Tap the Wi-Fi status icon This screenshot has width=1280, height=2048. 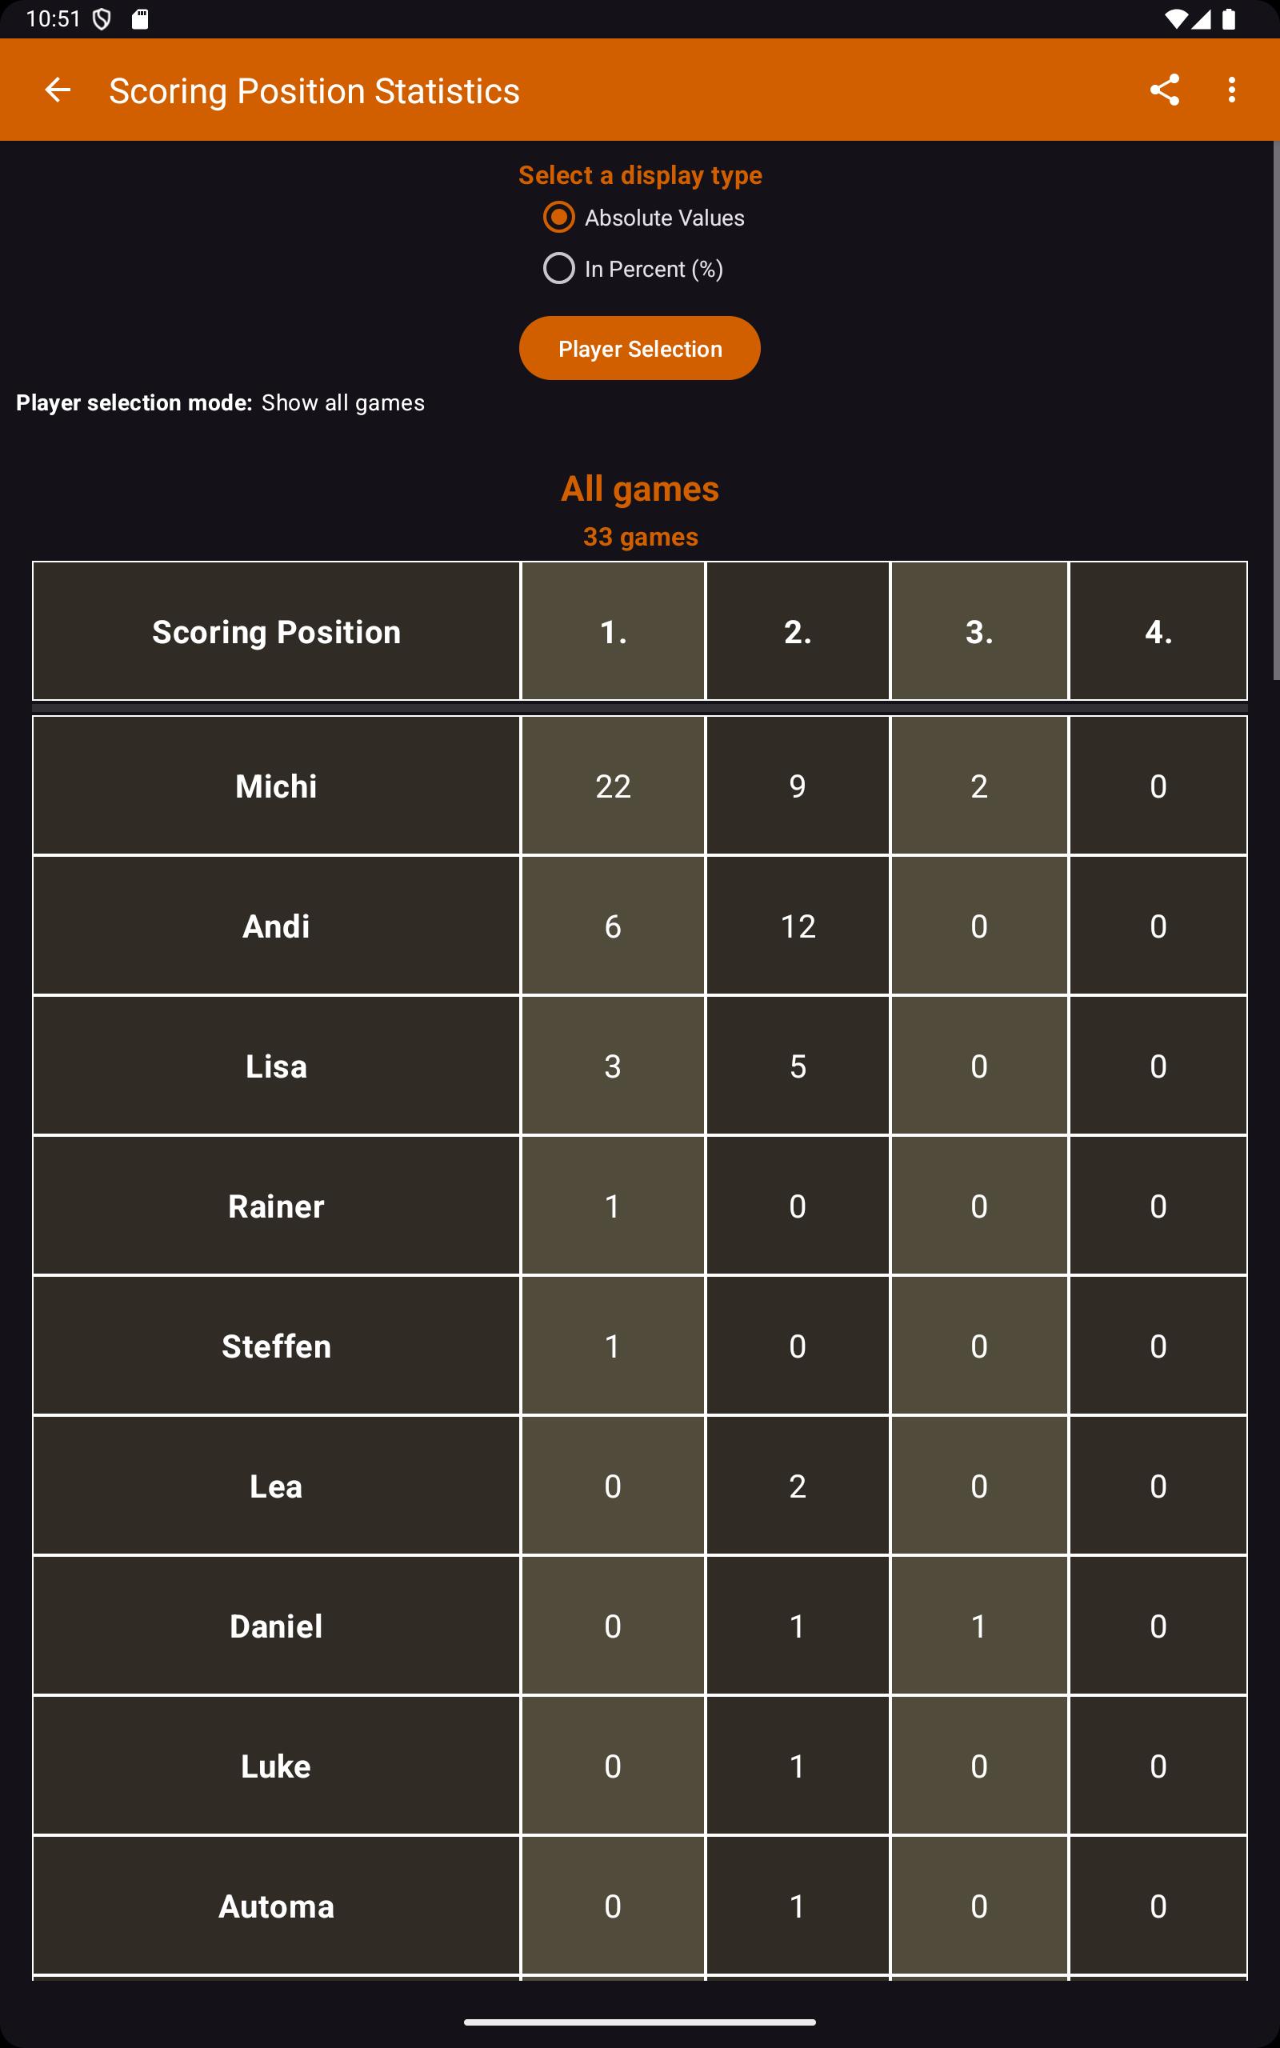(1175, 18)
